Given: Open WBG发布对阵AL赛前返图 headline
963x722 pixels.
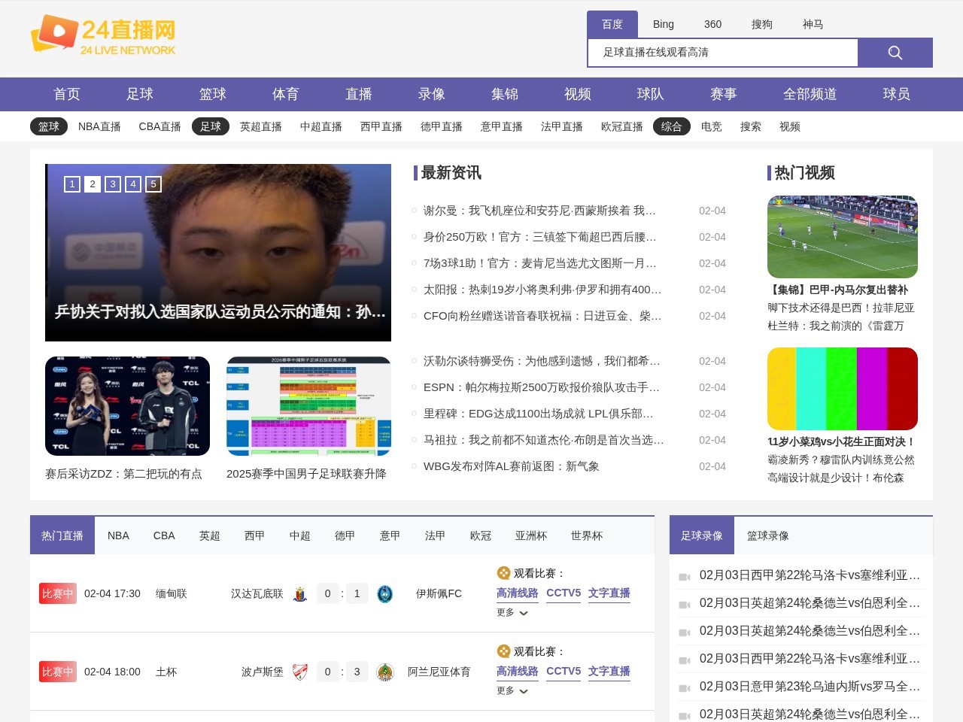Looking at the screenshot, I should pyautogui.click(x=512, y=466).
